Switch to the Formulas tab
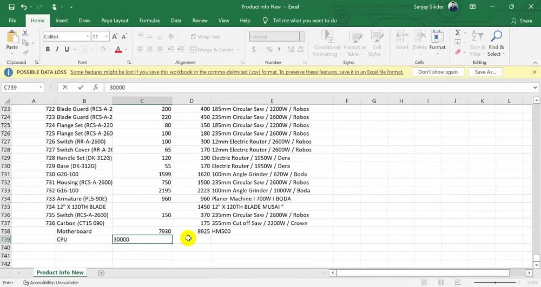 pos(149,21)
